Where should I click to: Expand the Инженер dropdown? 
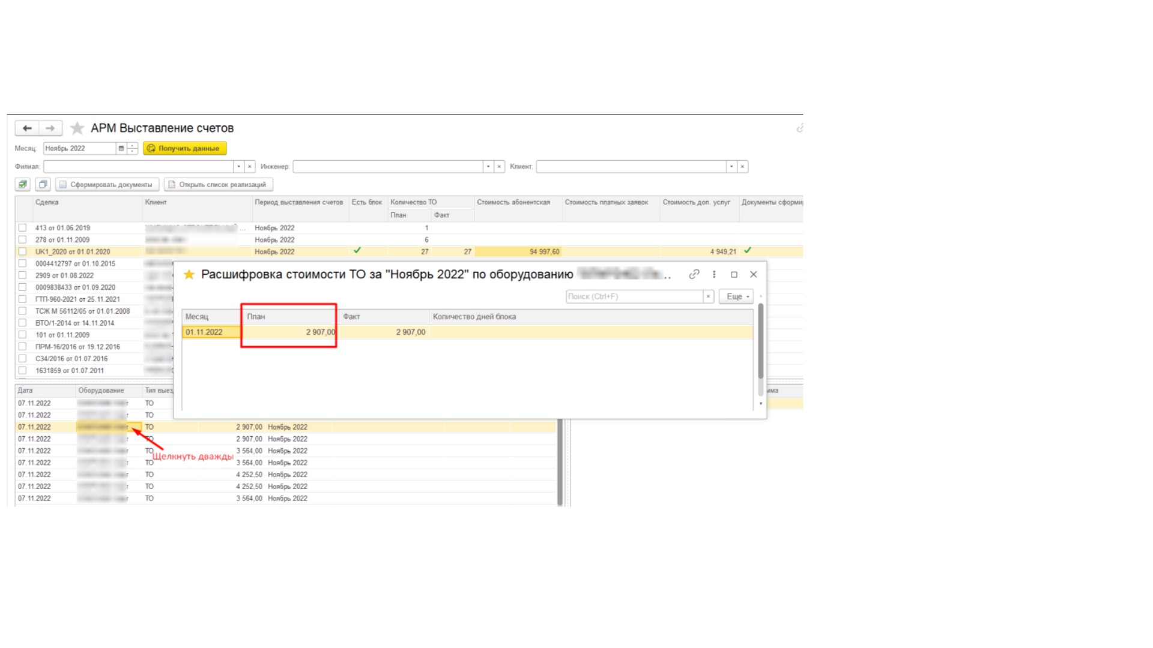(x=488, y=167)
